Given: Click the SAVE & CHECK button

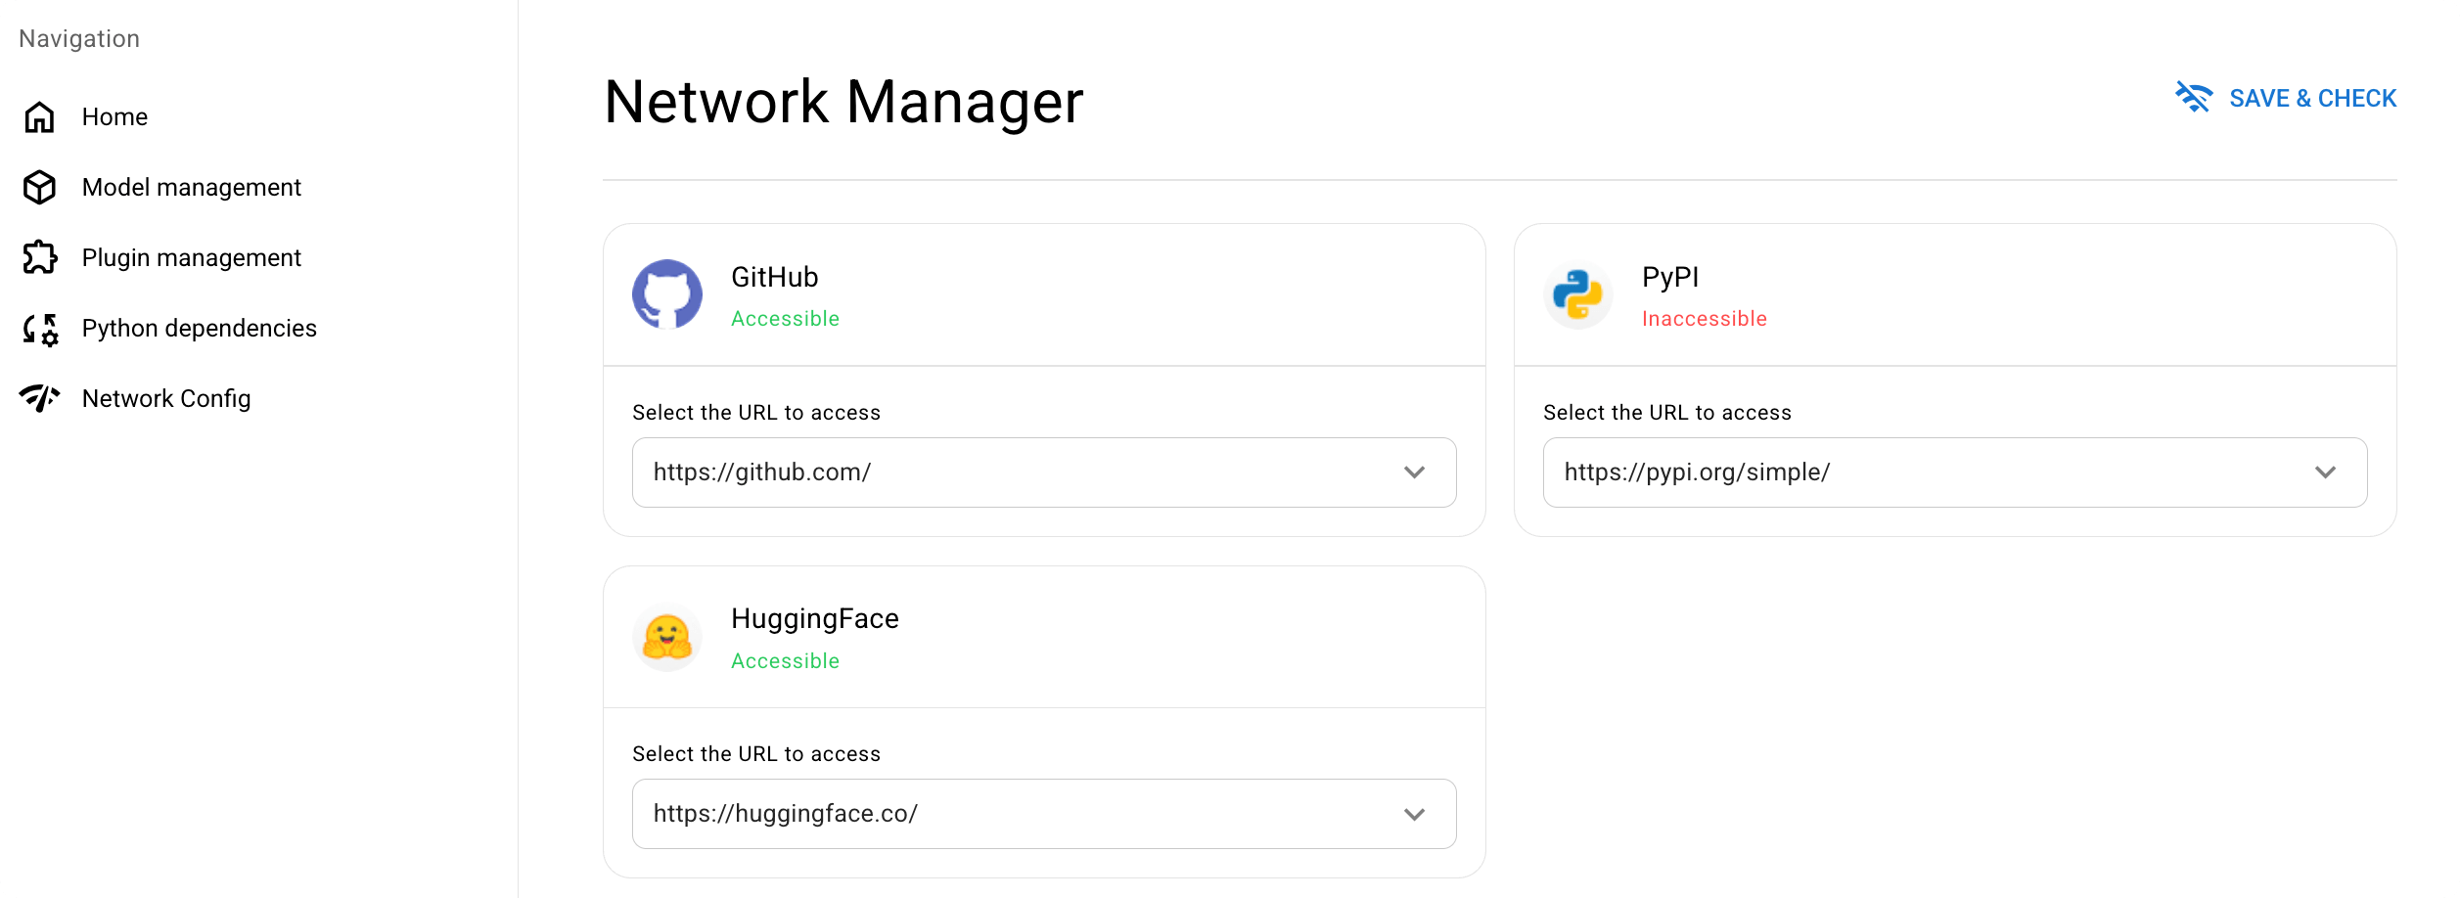Looking at the screenshot, I should tap(2312, 98).
